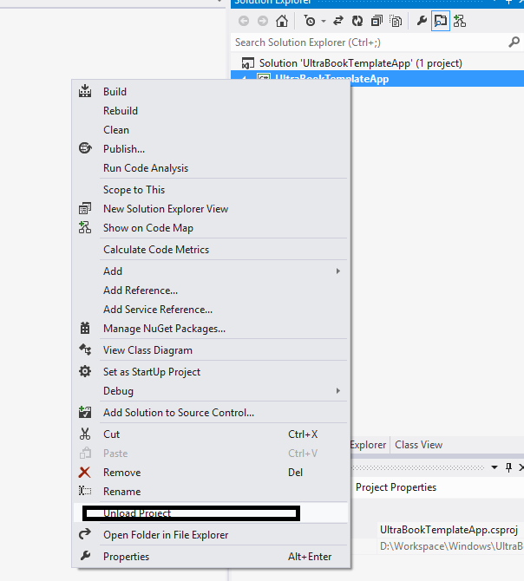The width and height of the screenshot is (524, 581).
Task: Switch to the Solution Explorer bottom tab
Action: 369,445
